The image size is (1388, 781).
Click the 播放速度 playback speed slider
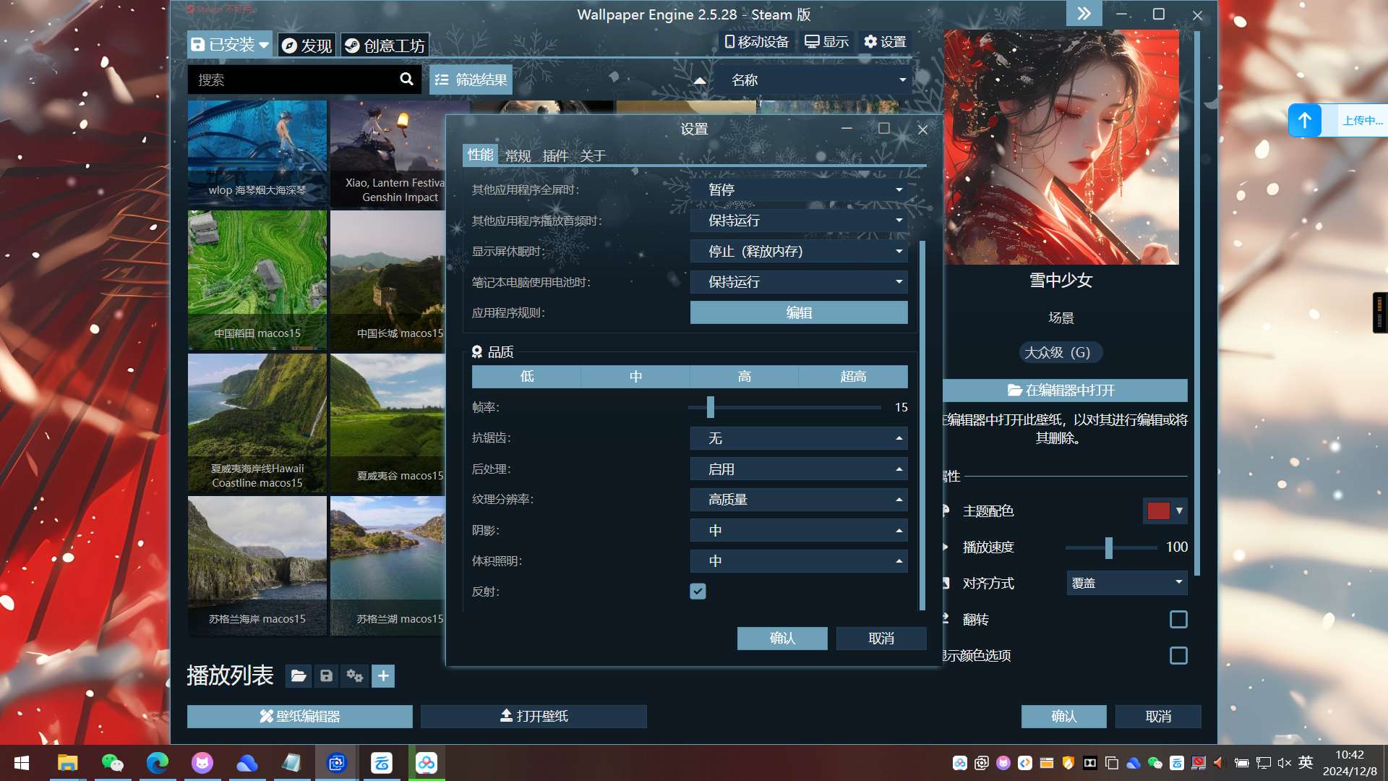[x=1111, y=547]
